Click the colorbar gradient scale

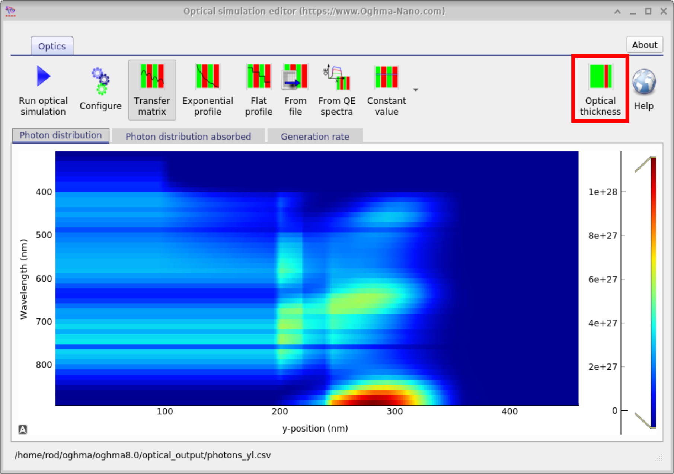click(654, 283)
